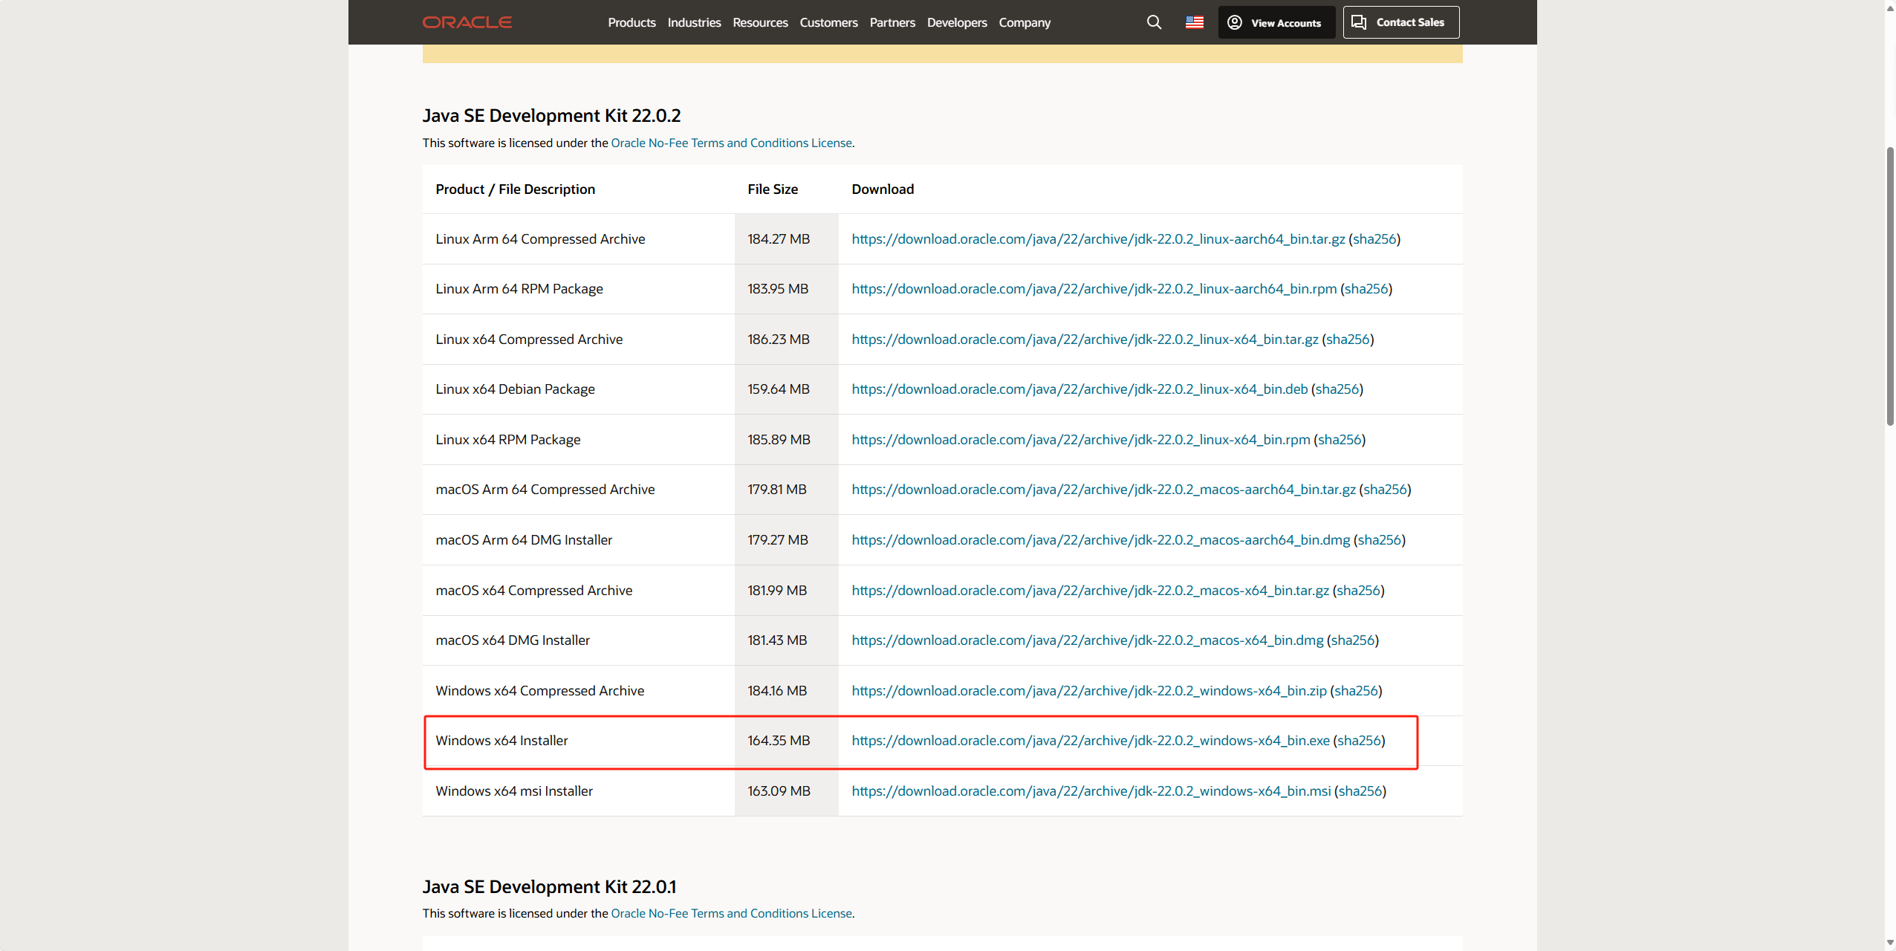Open the Resources menu
Screen dimensions: 1896x951
[x=760, y=22]
